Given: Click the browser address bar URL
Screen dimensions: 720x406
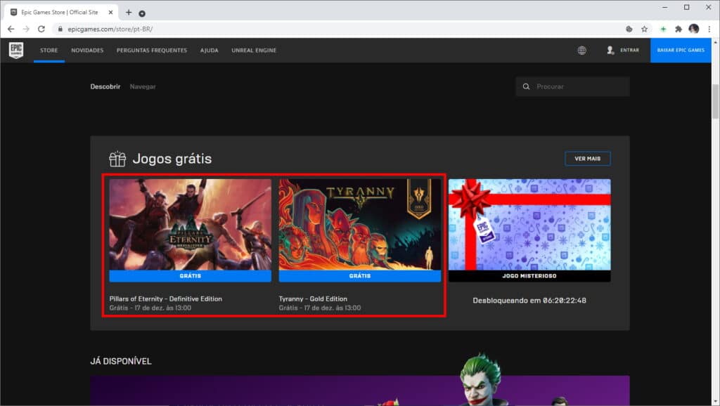Looking at the screenshot, I should click(x=110, y=29).
